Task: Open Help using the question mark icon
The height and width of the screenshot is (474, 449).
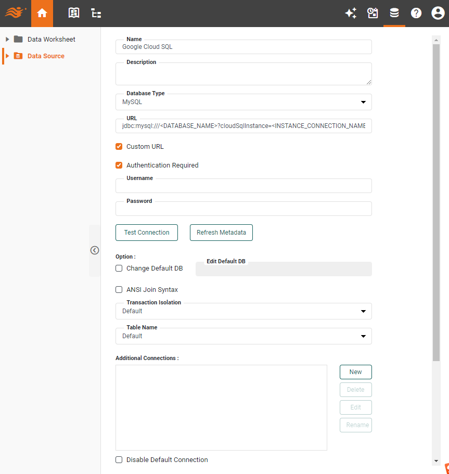Action: 416,13
